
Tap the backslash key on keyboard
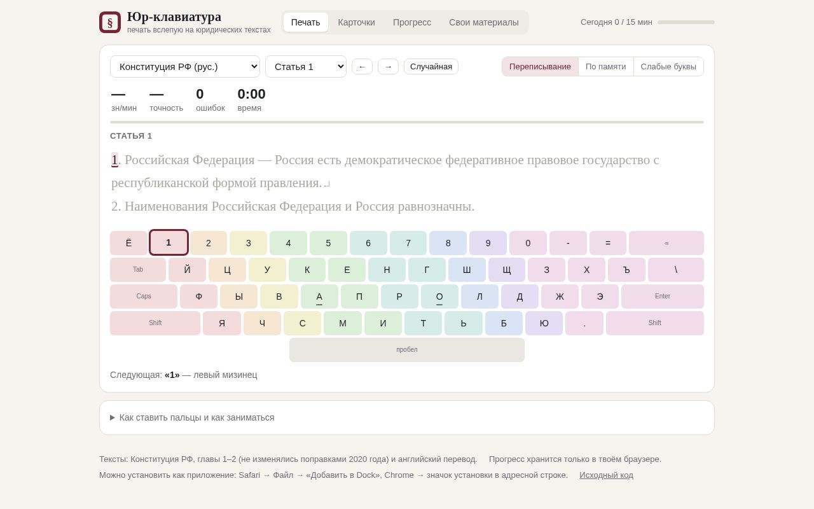(x=676, y=270)
